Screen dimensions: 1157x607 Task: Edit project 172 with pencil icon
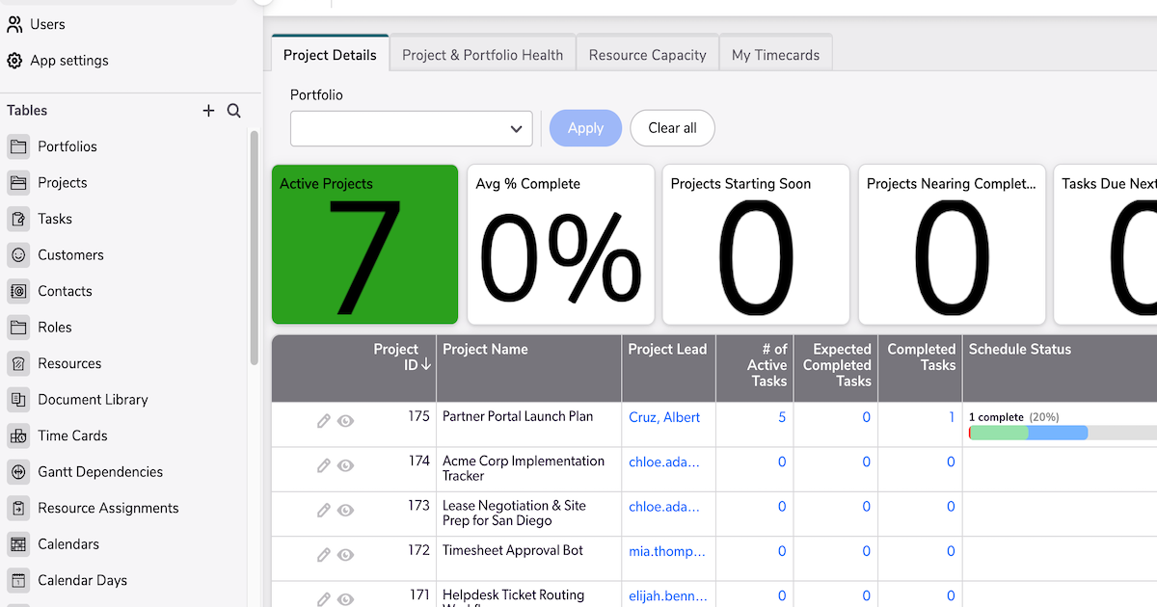(x=324, y=555)
